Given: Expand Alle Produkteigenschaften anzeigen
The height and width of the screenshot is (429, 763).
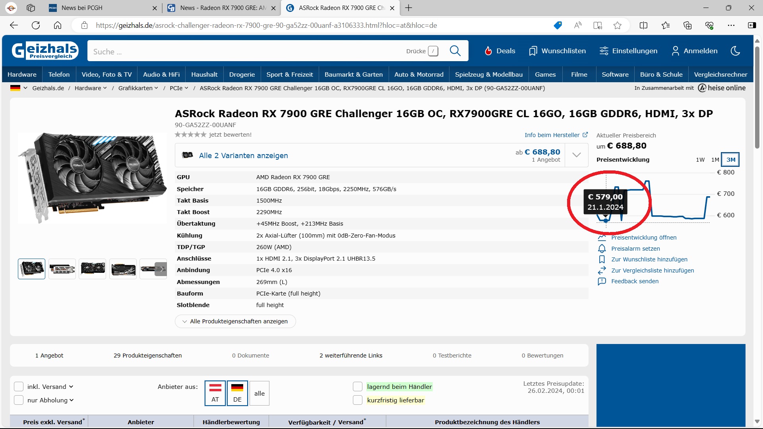Looking at the screenshot, I should (x=235, y=321).
